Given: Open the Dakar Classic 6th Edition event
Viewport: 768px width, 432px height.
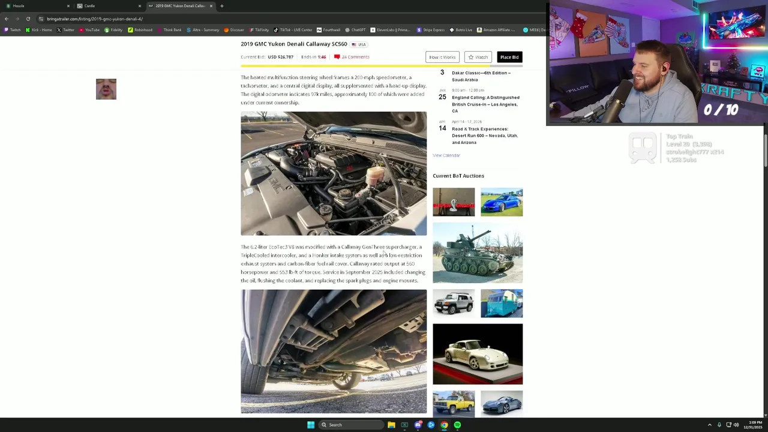Looking at the screenshot, I should [481, 76].
